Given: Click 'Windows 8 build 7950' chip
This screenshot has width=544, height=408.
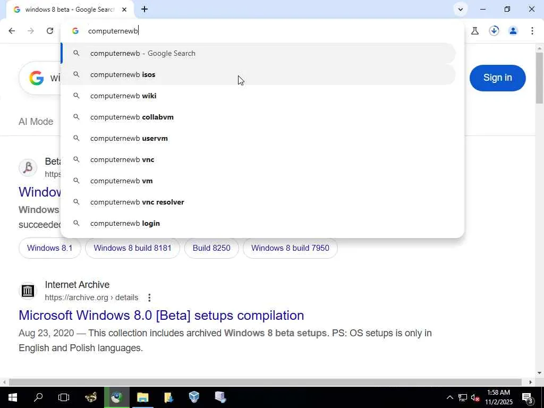Looking at the screenshot, I should (x=290, y=248).
